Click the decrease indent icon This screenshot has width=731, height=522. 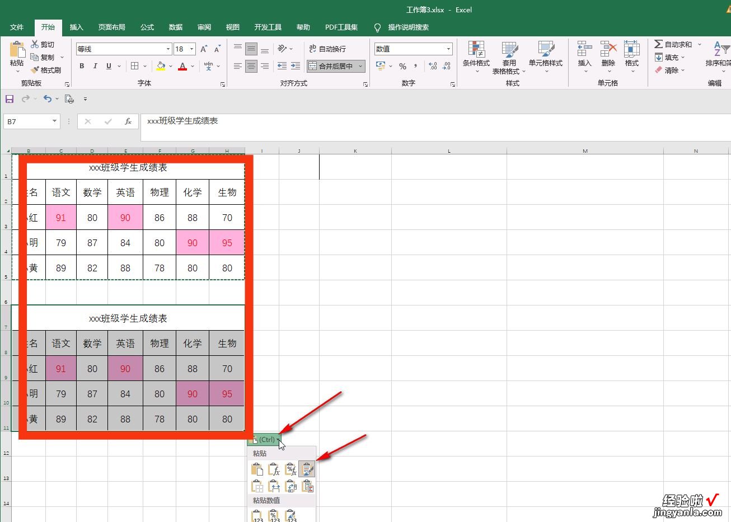pos(282,66)
